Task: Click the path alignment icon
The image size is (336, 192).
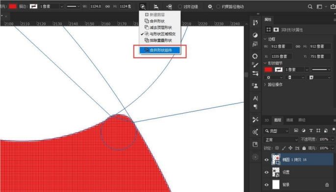Action: 156,7
